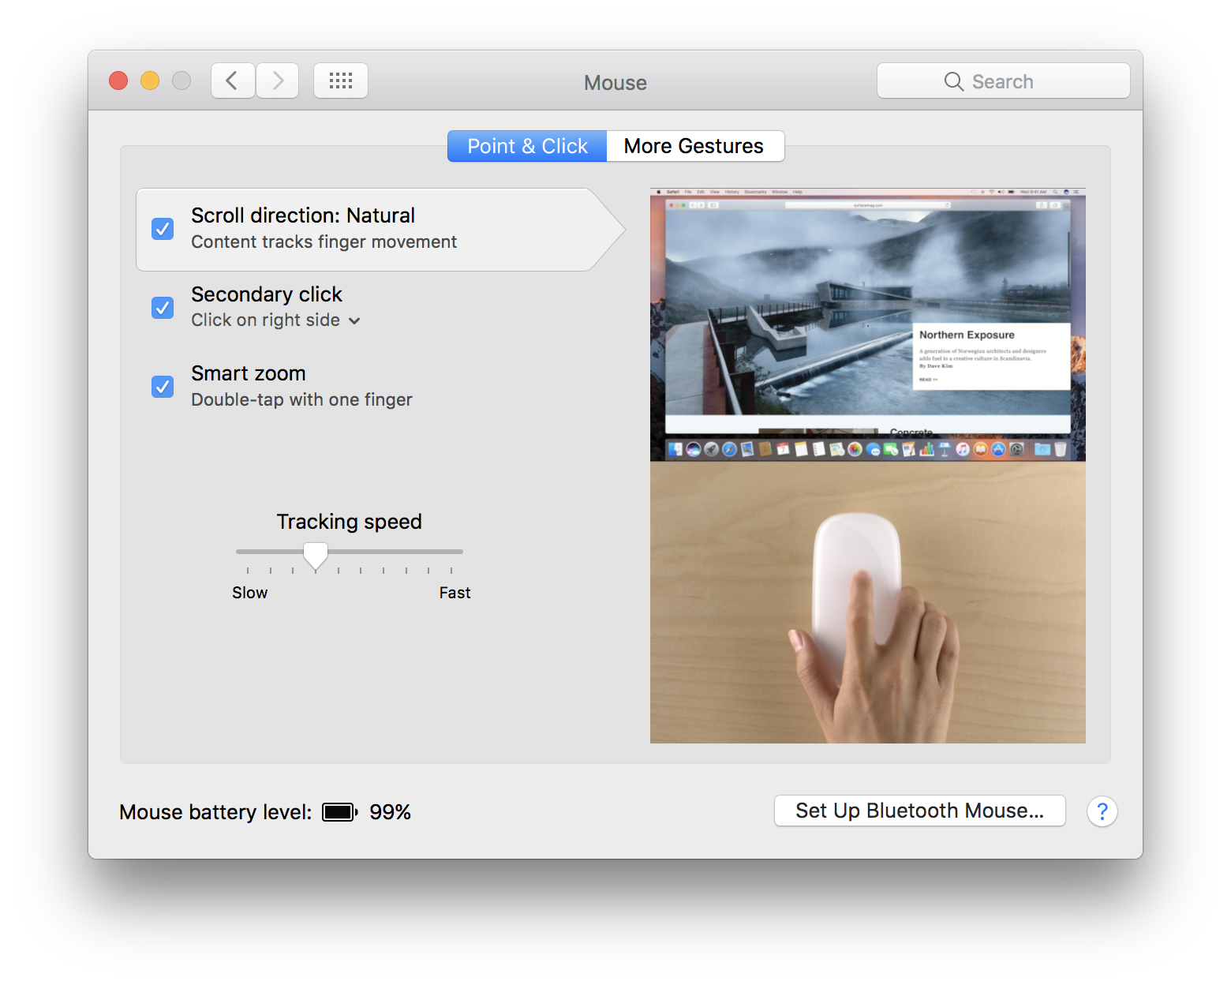Open the Click on right side dropdown
1231x985 pixels.
click(275, 320)
